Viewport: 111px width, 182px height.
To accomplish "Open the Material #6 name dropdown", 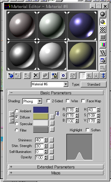I will pyautogui.click(x=66, y=84).
